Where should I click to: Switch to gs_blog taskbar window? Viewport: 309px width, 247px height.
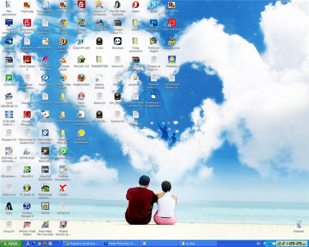tap(198, 244)
